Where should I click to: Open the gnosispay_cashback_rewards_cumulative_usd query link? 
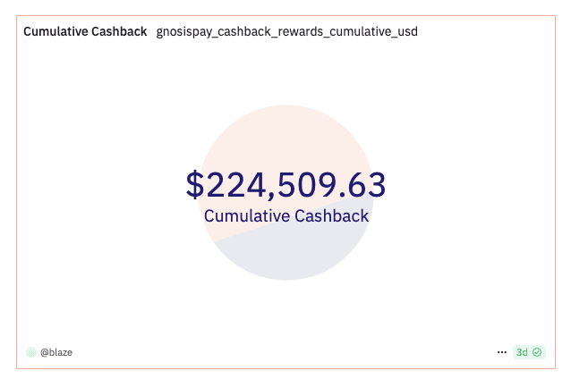point(286,31)
